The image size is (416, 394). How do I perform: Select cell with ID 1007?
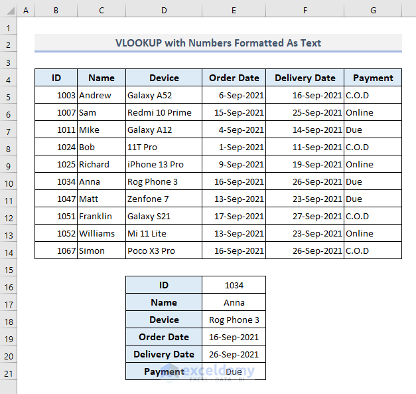click(x=56, y=112)
